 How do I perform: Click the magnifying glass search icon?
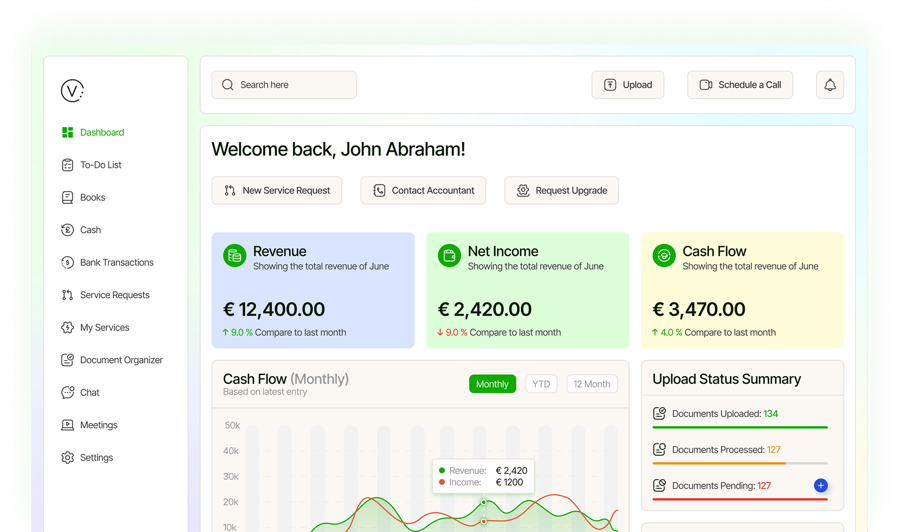click(227, 85)
